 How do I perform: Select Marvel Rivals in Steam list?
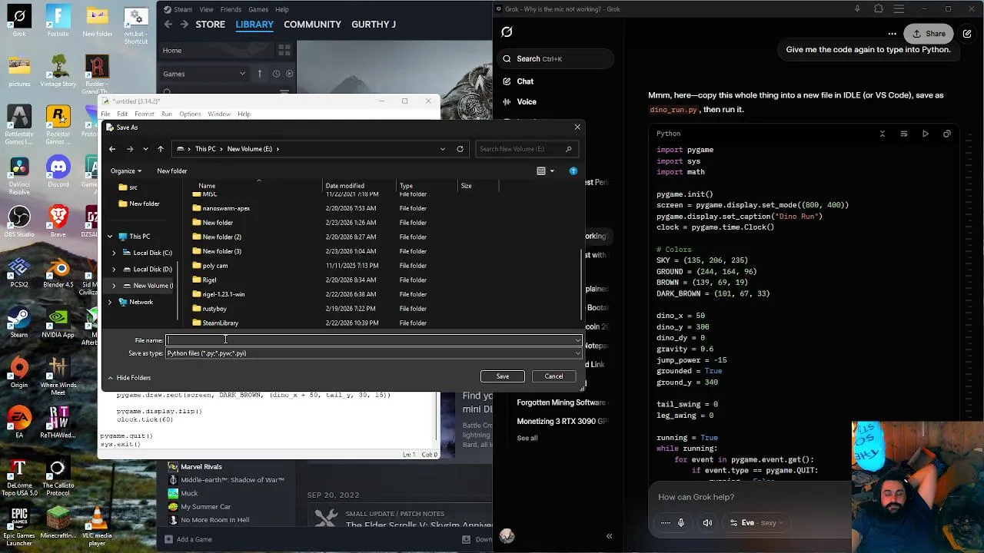pos(201,467)
